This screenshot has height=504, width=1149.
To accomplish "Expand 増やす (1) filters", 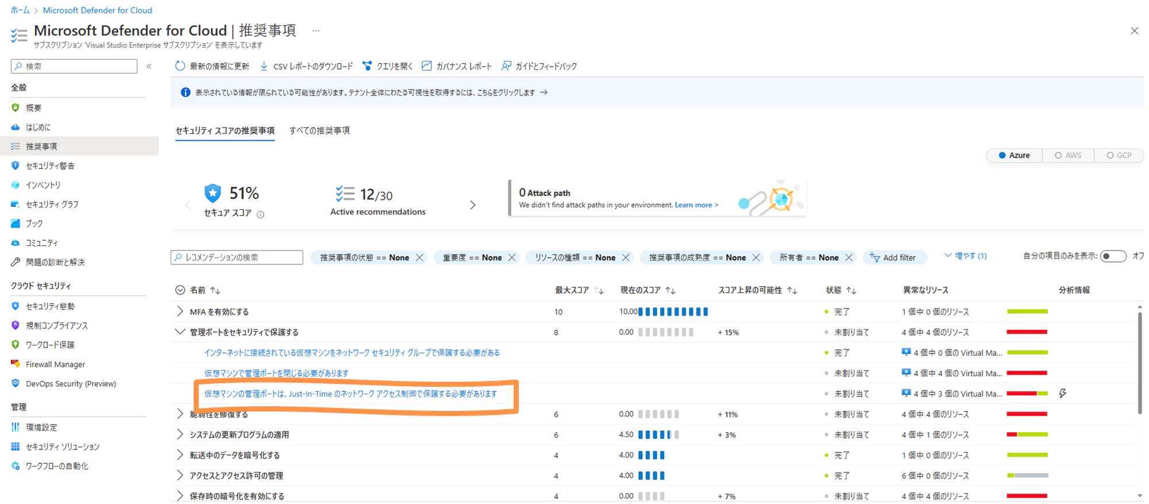I will point(966,256).
